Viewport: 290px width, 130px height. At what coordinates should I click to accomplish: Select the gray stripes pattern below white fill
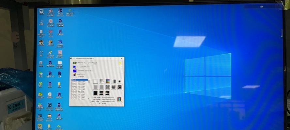pos(96,87)
